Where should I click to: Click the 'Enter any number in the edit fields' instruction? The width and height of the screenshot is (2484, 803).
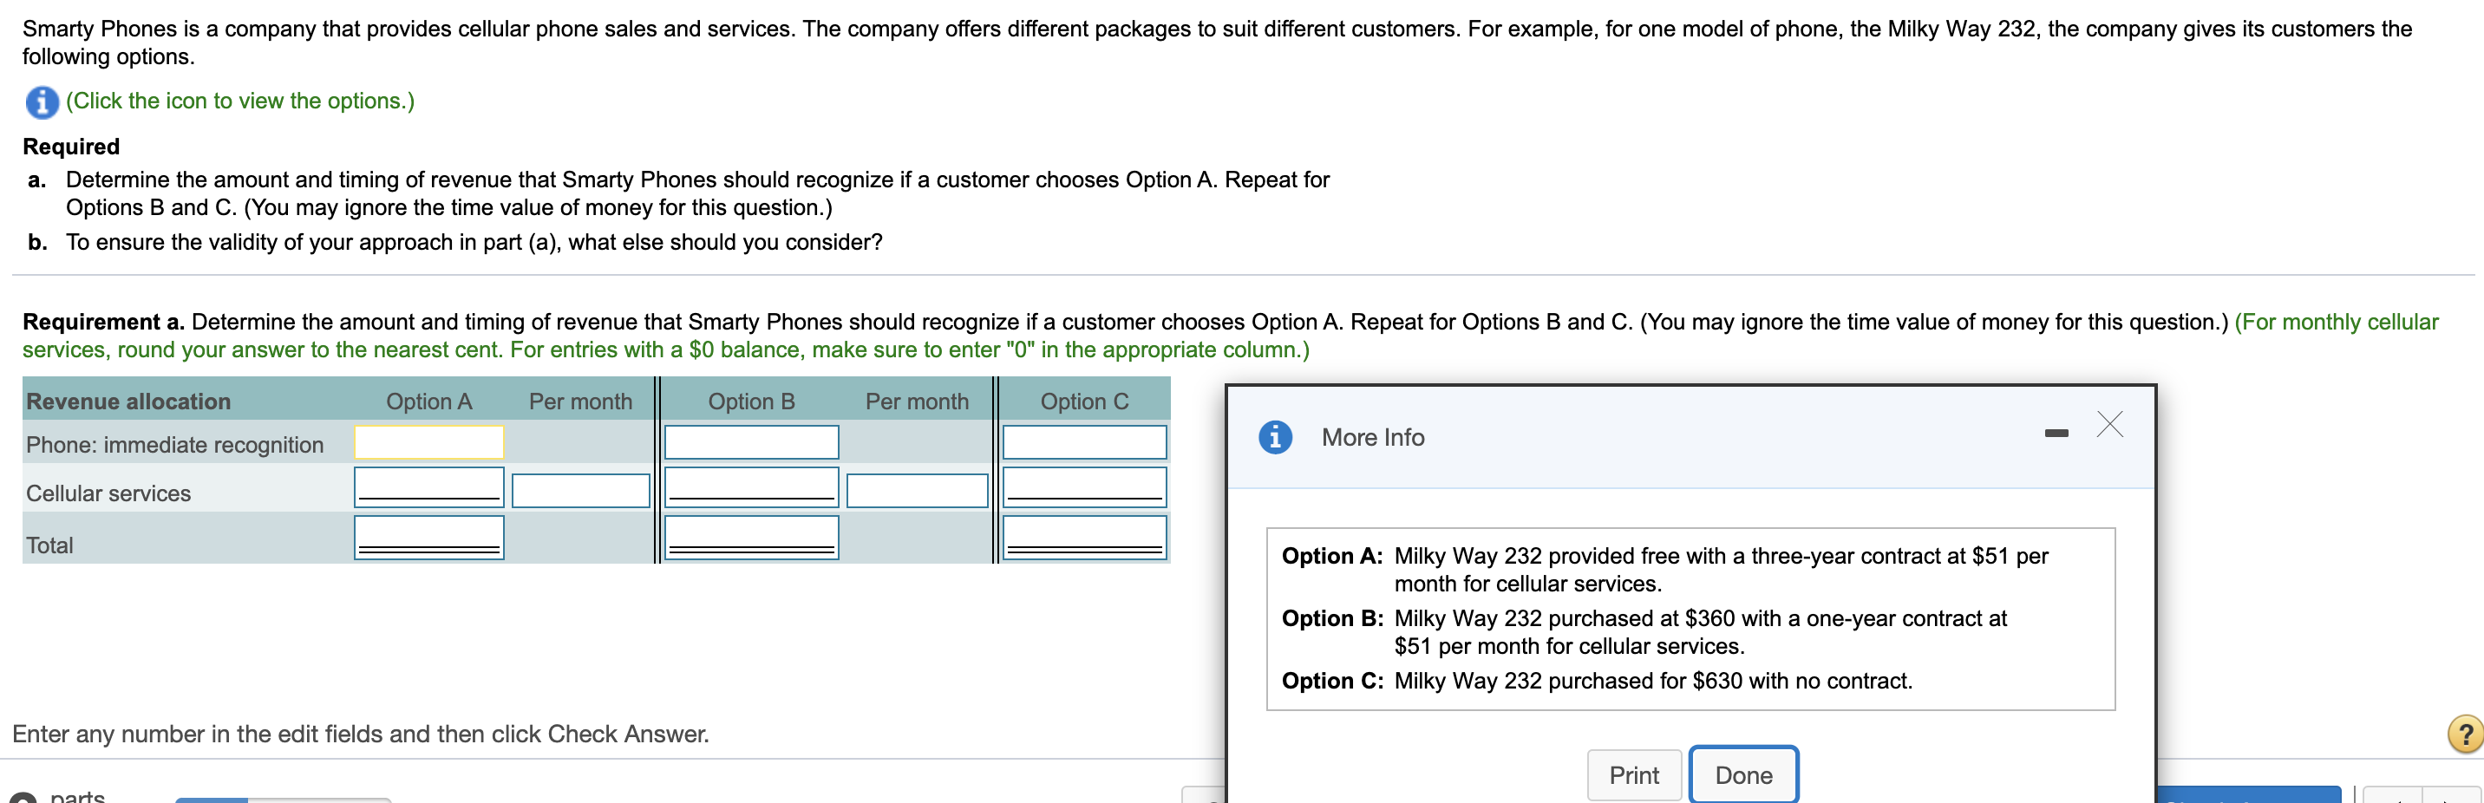click(361, 734)
